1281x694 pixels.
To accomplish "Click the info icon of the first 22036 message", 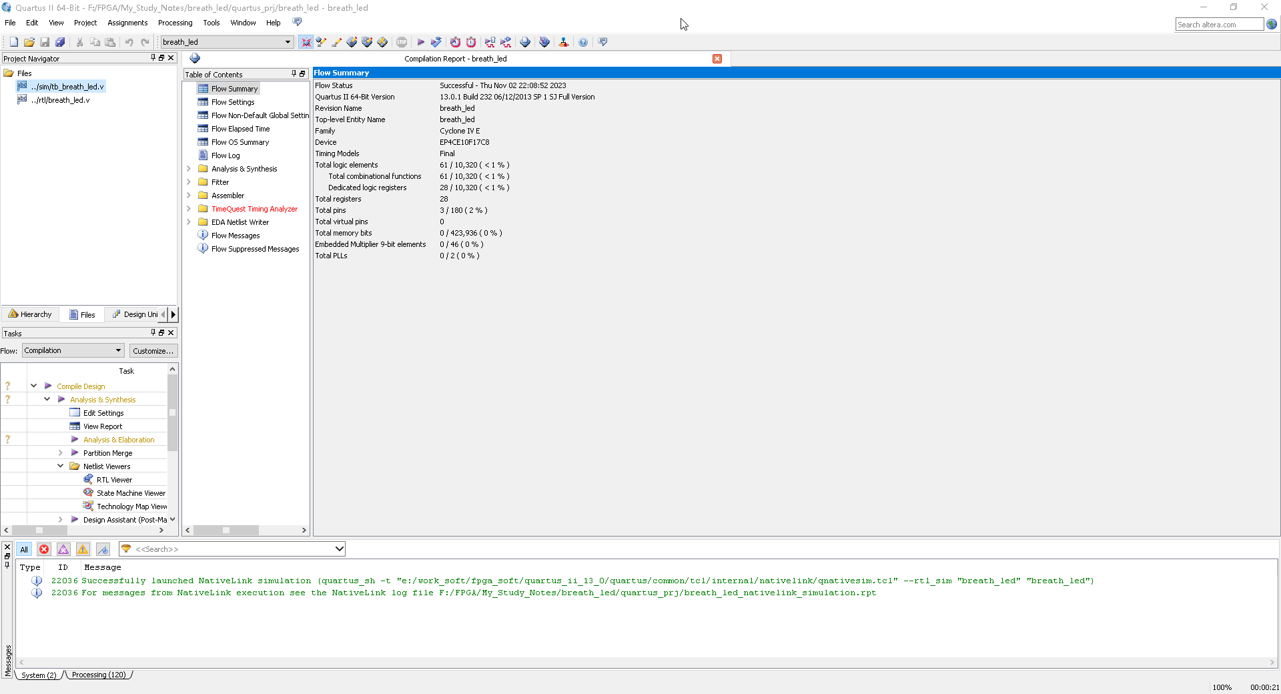I will click(x=37, y=581).
